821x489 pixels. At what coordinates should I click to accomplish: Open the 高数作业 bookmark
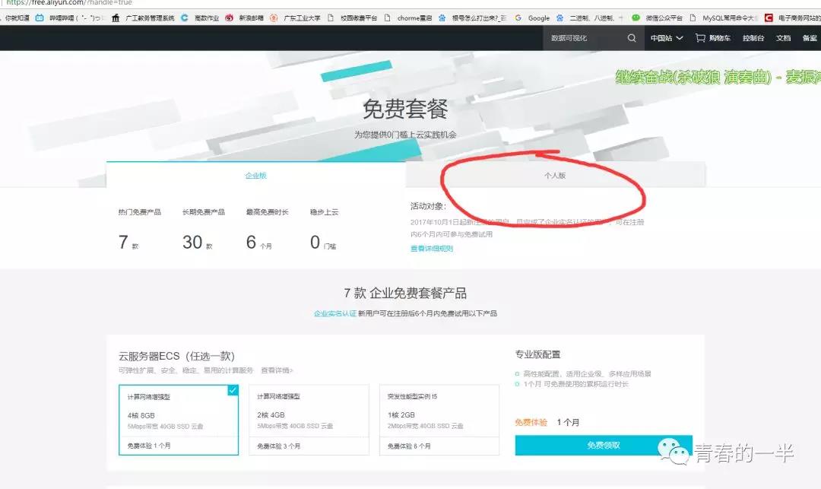coord(200,17)
